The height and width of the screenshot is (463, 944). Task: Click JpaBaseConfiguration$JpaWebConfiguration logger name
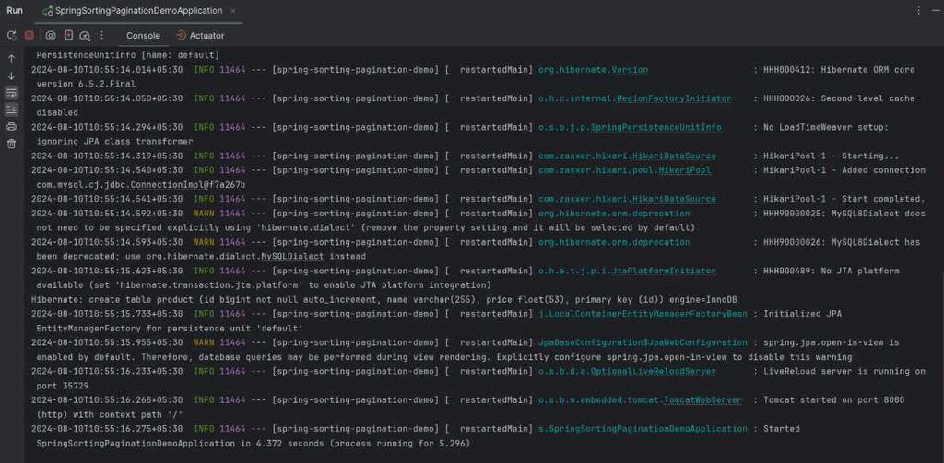point(643,342)
